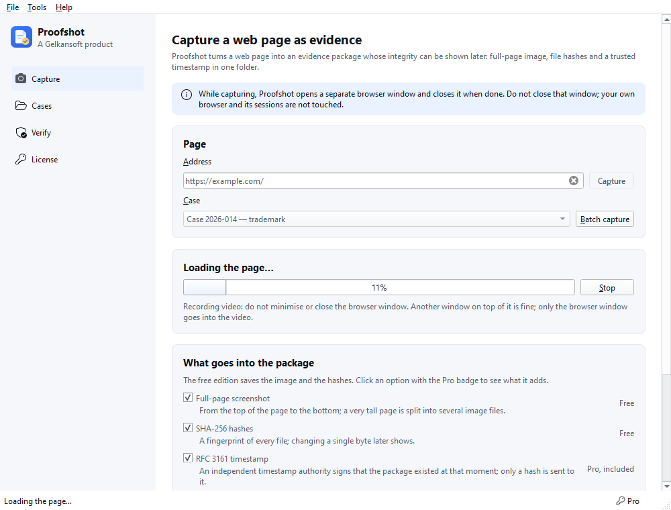Viewport: 671px width, 510px height.
Task: Click the Pro key icon in status bar
Action: click(620, 501)
